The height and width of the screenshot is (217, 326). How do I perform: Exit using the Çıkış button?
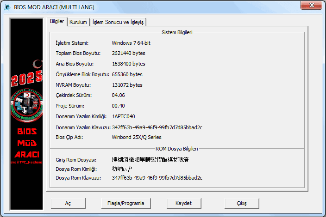[242, 203]
